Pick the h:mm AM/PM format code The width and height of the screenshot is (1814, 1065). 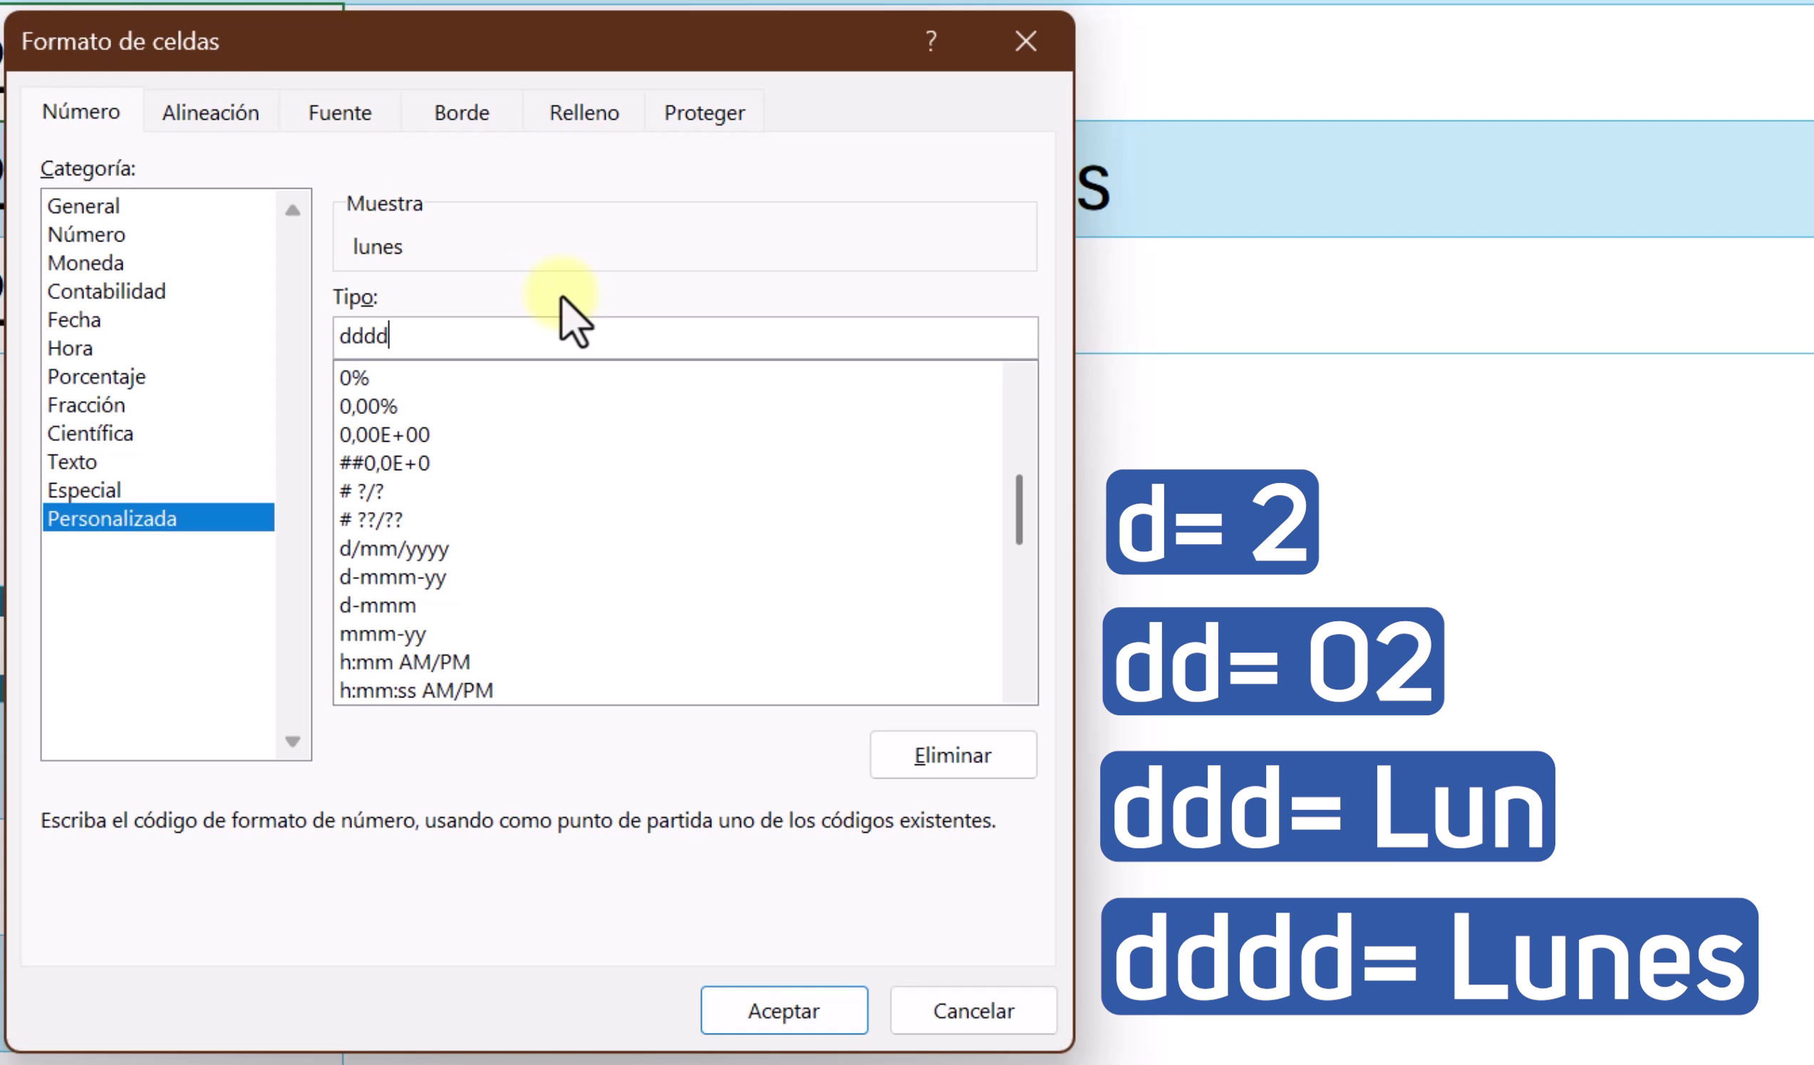405,661
